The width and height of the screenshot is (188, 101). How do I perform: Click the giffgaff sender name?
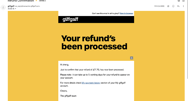pos(11,6)
